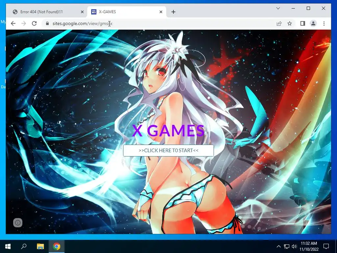Open the notification center icon
337x253 pixels.
pyautogui.click(x=326, y=246)
